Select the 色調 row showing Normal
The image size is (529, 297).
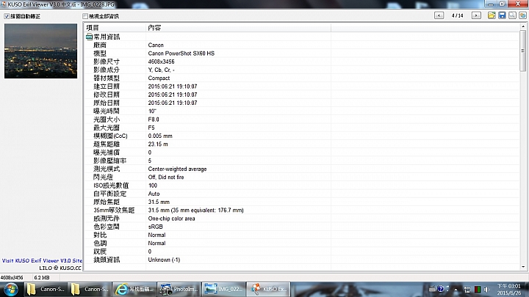[302, 243]
